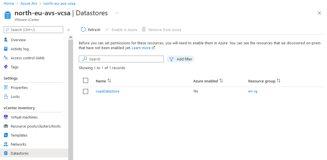This screenshot has height=160, width=327.
Task: Open Activity log in the sidebar
Action: point(20,49)
